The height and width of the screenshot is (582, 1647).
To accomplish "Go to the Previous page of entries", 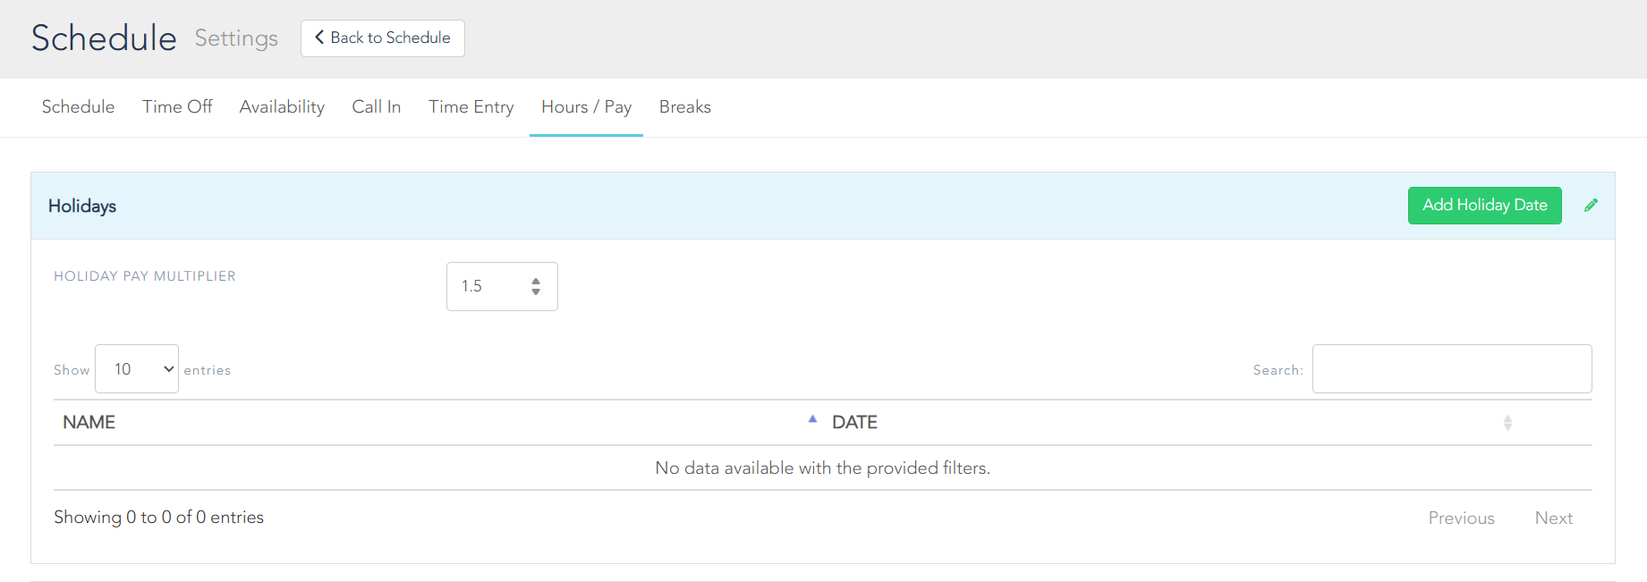I will (x=1461, y=519).
